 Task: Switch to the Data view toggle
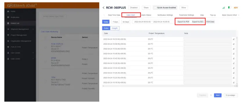[x=106, y=28]
